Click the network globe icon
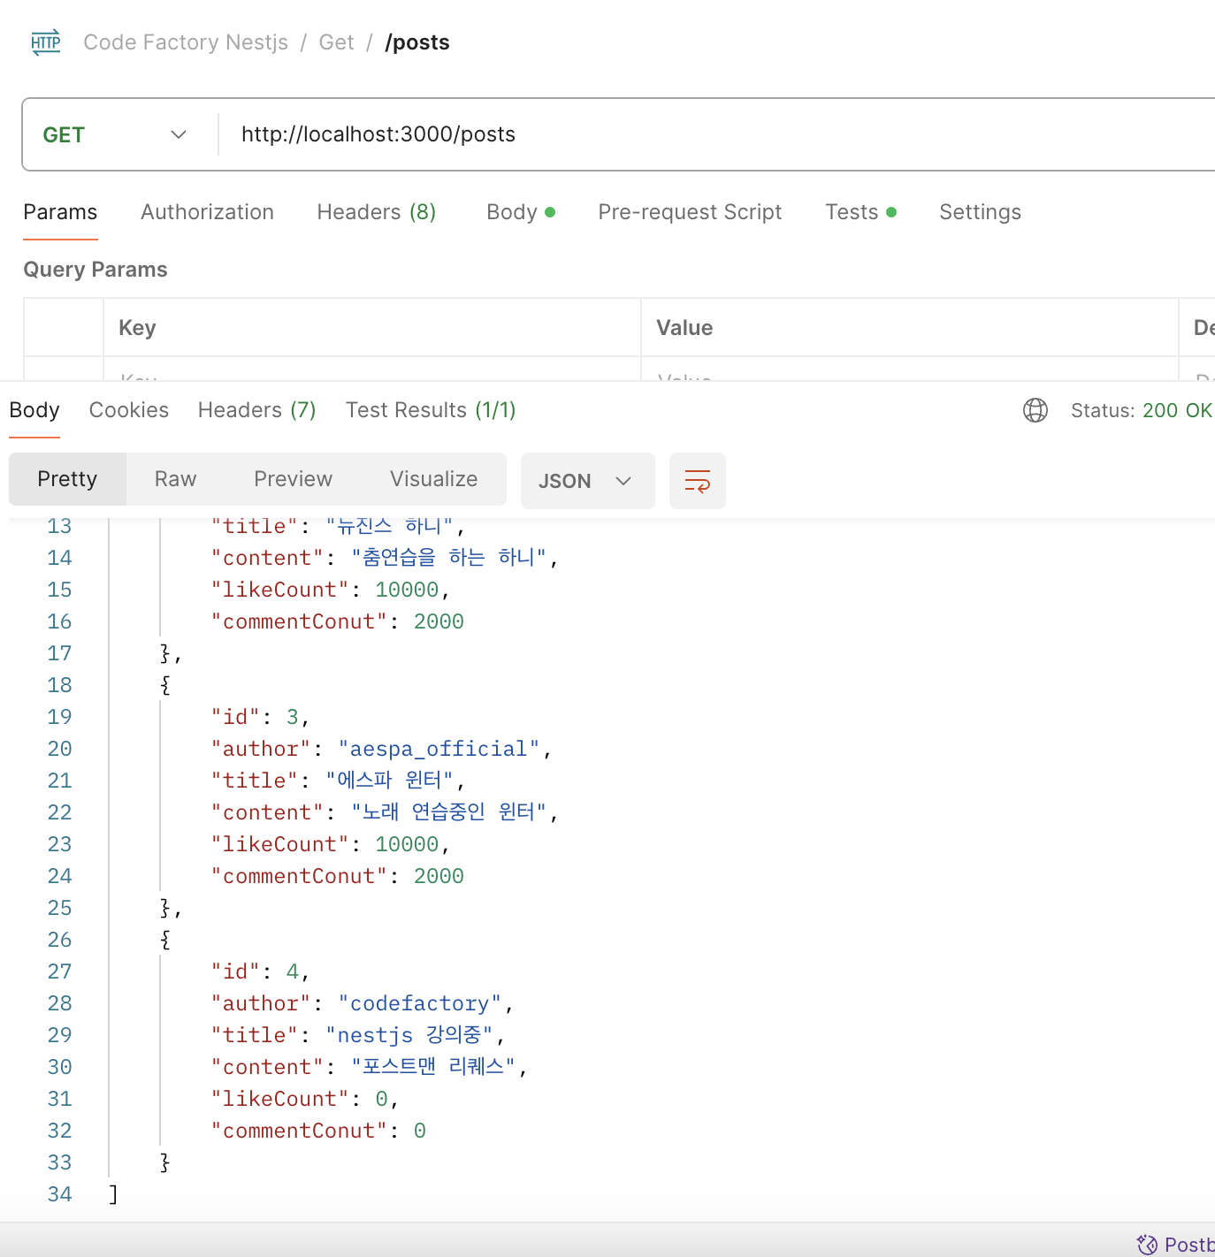The image size is (1215, 1257). point(1035,410)
